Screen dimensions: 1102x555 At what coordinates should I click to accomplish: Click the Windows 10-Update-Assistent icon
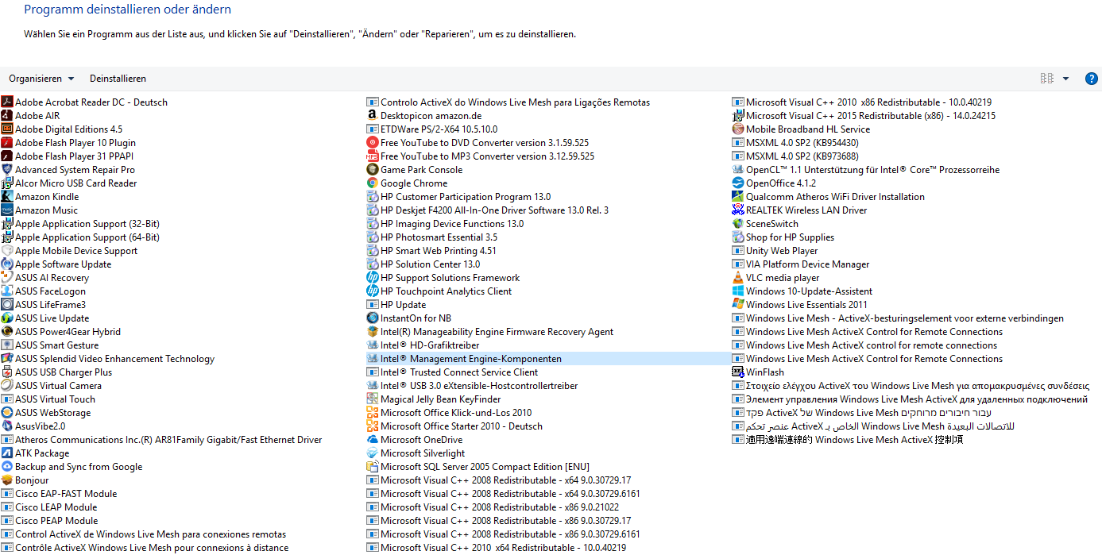pos(738,291)
